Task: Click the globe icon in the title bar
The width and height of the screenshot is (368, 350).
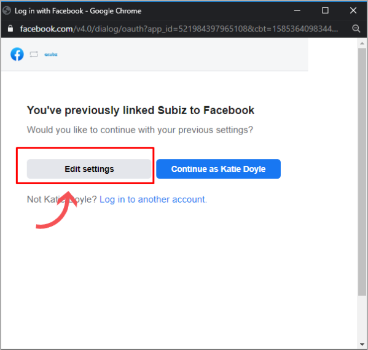Action: point(7,10)
